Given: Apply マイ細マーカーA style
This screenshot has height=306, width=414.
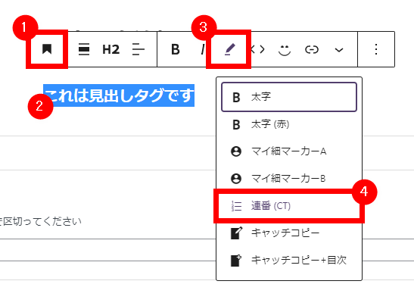Looking at the screenshot, I should 289,151.
